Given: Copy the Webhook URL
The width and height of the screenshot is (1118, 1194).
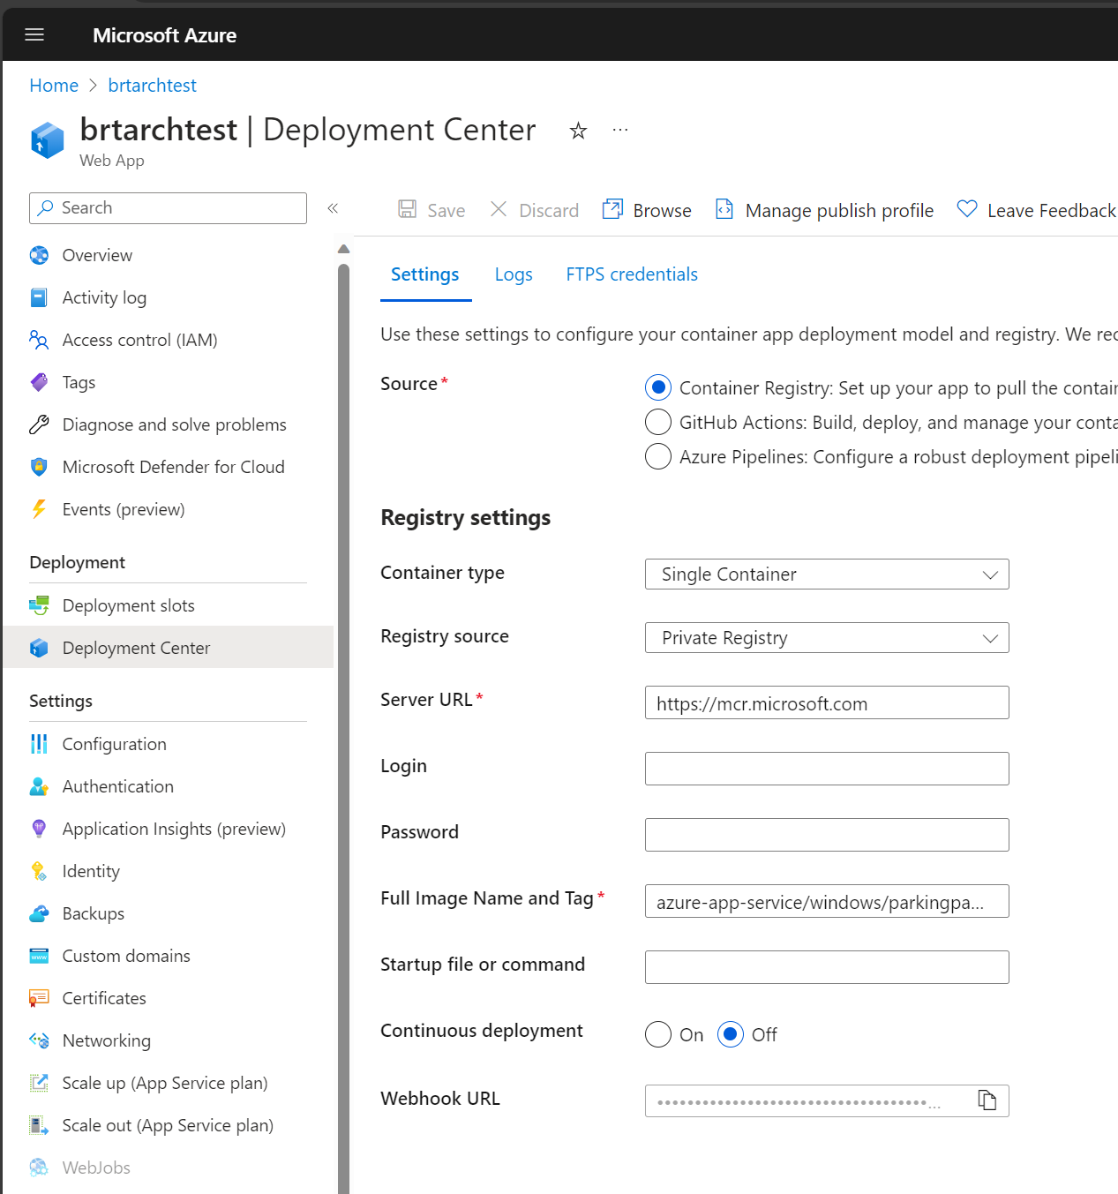Looking at the screenshot, I should pos(987,1100).
